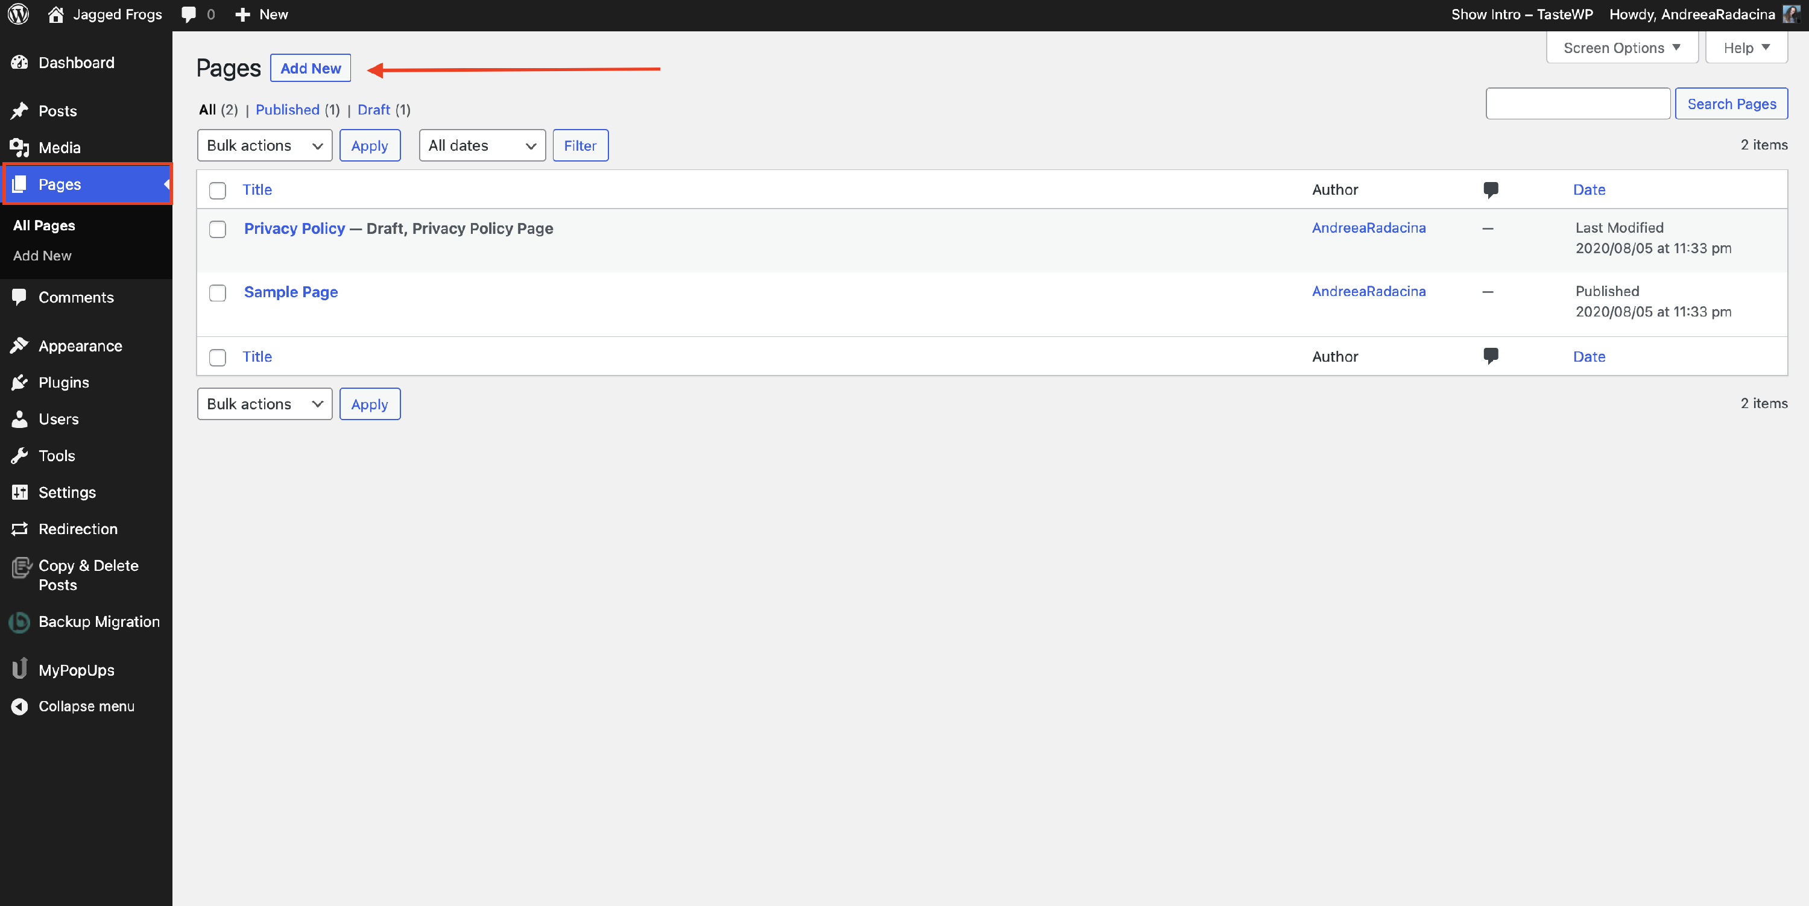The image size is (1809, 906).
Task: Open the Privacy Policy page link
Action: click(294, 228)
